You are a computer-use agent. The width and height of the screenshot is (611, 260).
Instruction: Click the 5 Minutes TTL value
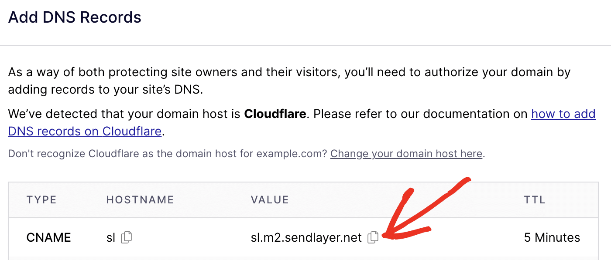pos(552,237)
